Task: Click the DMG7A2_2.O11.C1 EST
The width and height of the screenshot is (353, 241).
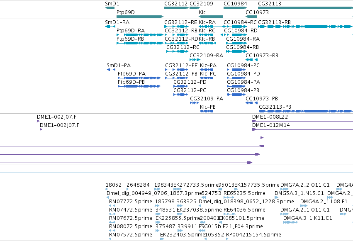Action: 285,189
